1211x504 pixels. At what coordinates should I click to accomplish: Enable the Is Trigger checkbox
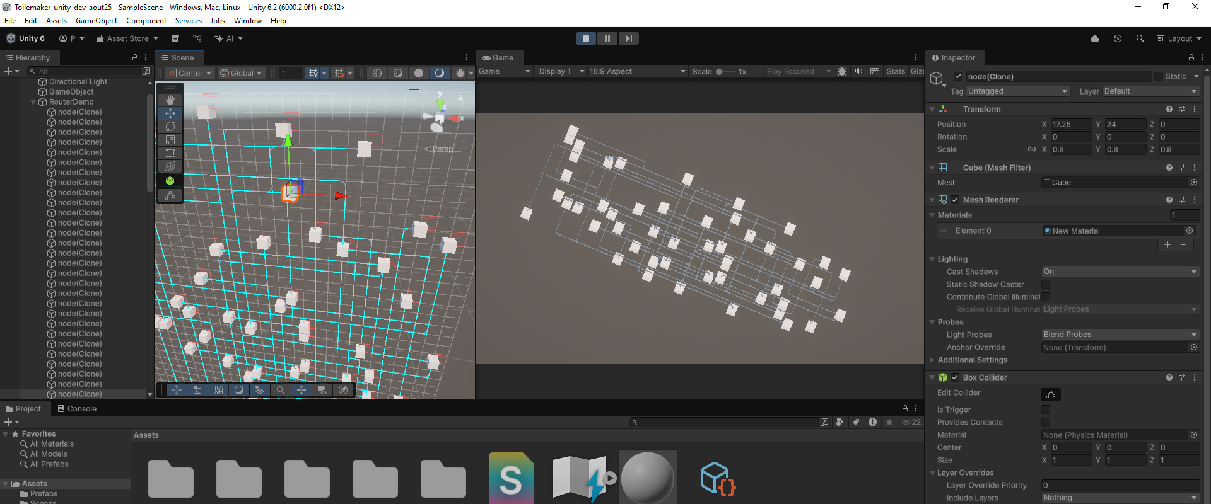point(1046,409)
